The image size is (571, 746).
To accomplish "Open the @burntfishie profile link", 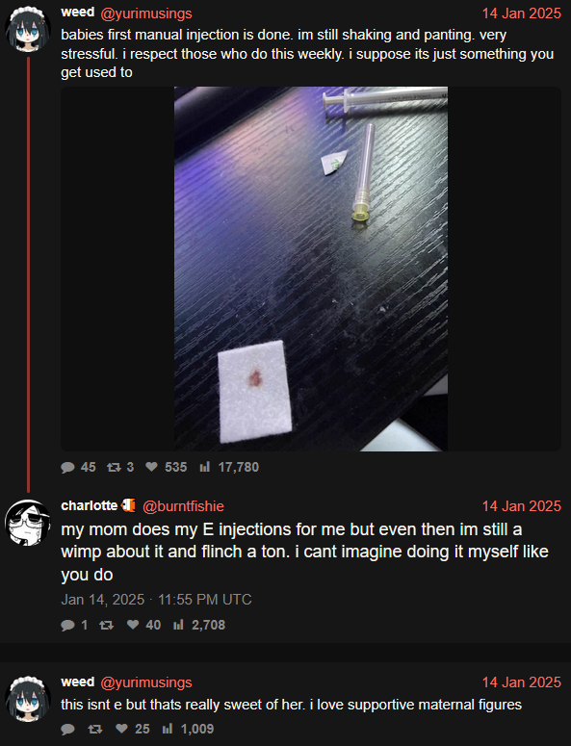I will point(183,506).
